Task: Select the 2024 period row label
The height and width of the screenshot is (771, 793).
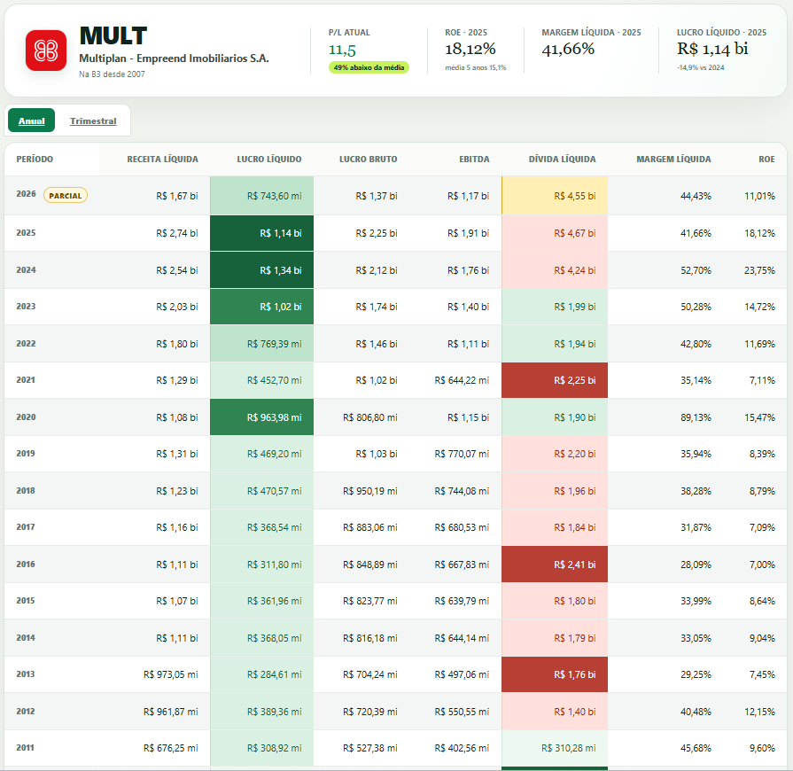Action: (26, 269)
